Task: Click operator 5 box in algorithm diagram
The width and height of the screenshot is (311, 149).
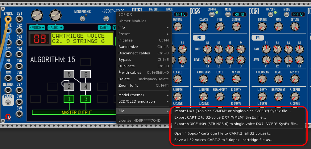Action: click(69, 74)
